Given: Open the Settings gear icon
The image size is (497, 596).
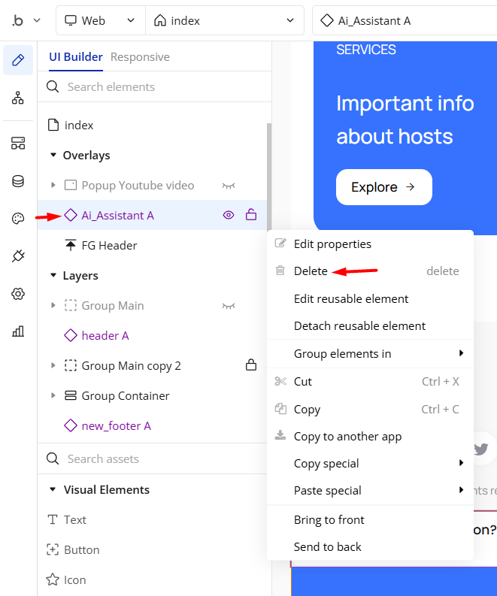Looking at the screenshot, I should point(18,294).
